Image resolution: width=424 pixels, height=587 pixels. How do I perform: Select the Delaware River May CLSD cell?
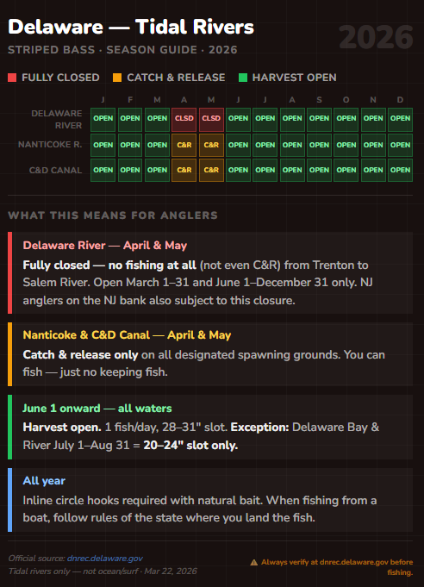tap(211, 120)
